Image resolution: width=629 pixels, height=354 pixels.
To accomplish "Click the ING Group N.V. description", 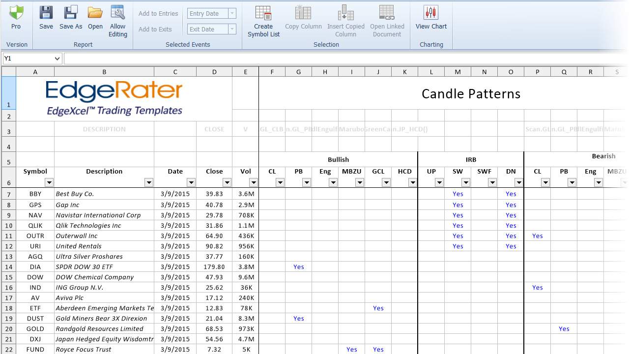I will (80, 288).
